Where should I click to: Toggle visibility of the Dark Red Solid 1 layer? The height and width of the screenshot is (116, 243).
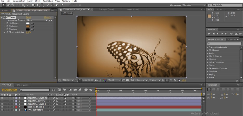pyautogui.click(x=2, y=107)
